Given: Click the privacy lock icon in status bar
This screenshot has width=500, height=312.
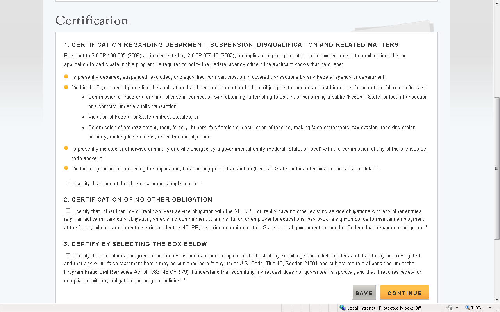Looking at the screenshot, I should click(450, 308).
